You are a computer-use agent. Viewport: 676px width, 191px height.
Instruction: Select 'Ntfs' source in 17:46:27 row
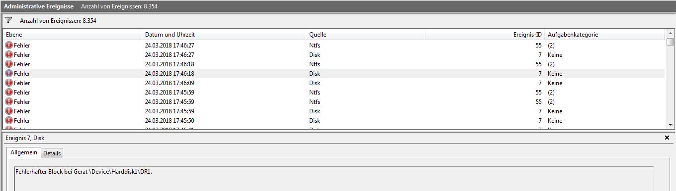pos(315,46)
